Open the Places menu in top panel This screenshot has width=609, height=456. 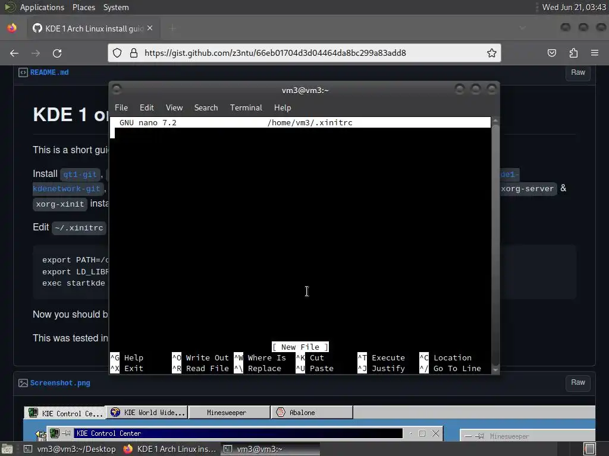point(83,7)
